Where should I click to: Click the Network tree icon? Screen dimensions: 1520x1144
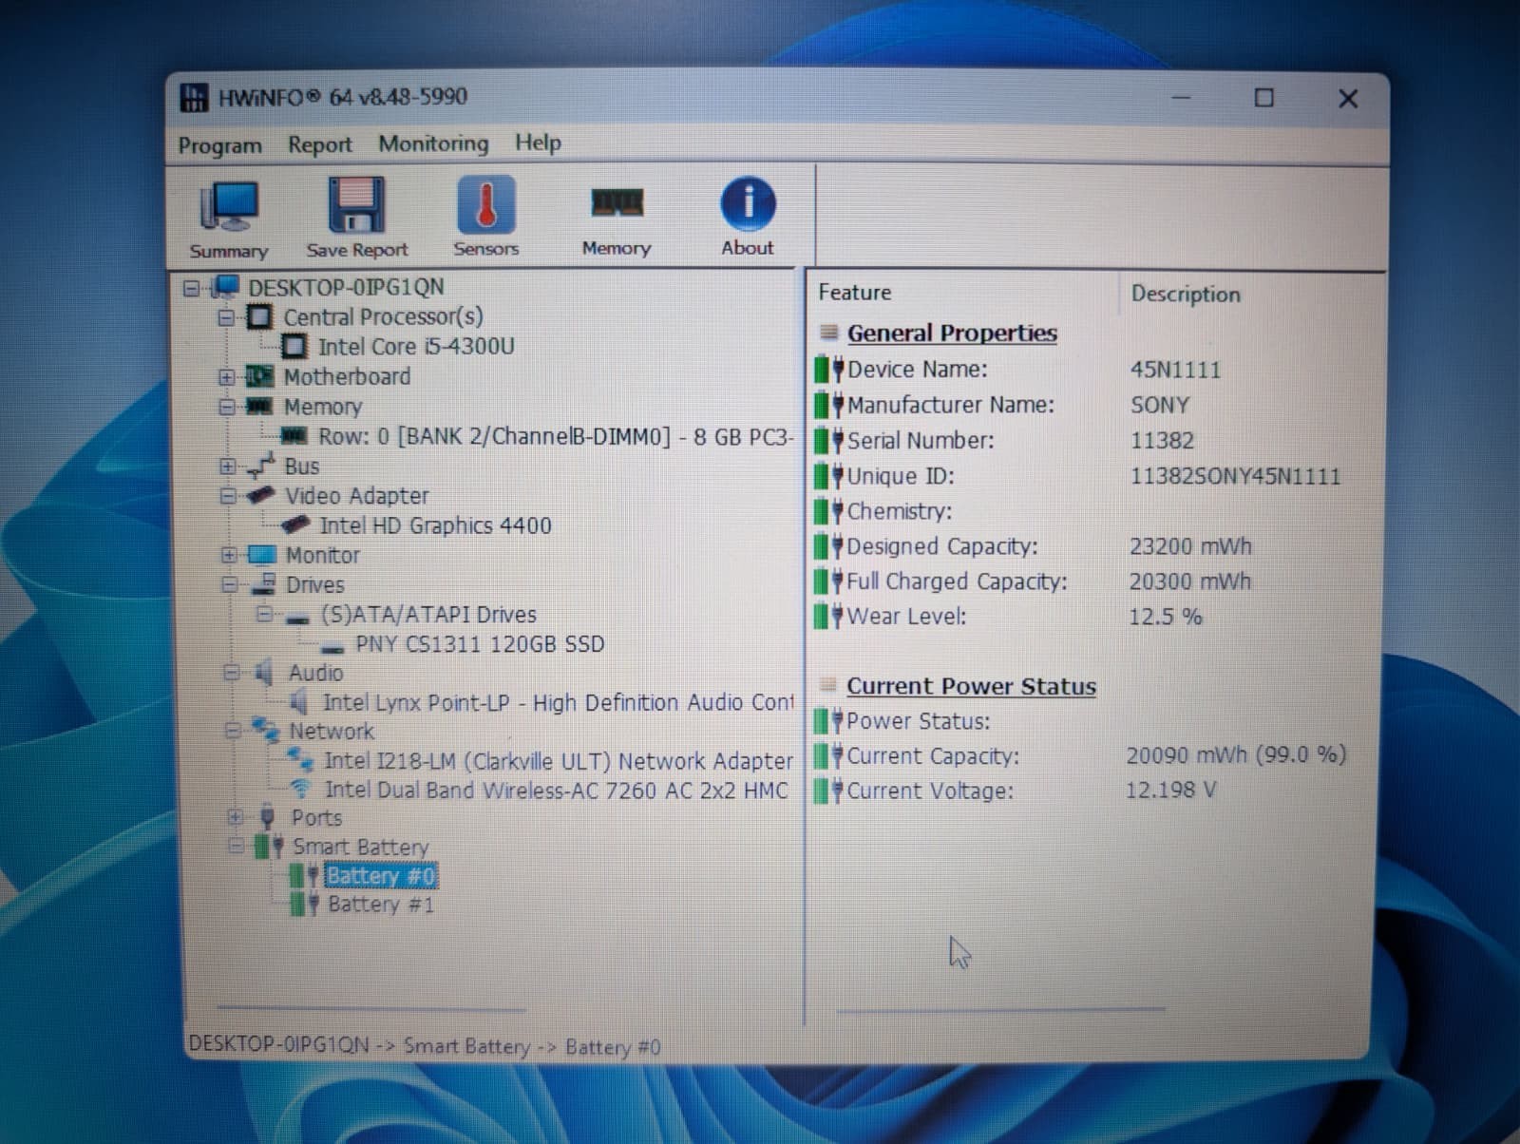point(265,731)
